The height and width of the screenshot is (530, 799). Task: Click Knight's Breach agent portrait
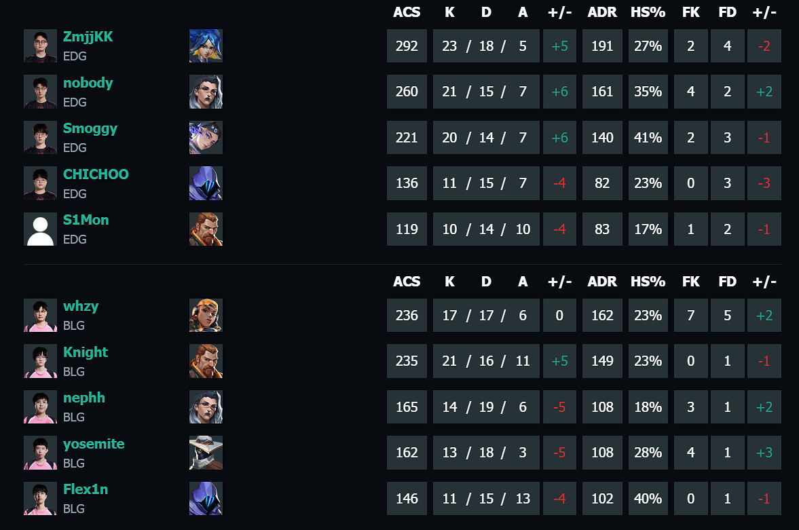click(206, 360)
